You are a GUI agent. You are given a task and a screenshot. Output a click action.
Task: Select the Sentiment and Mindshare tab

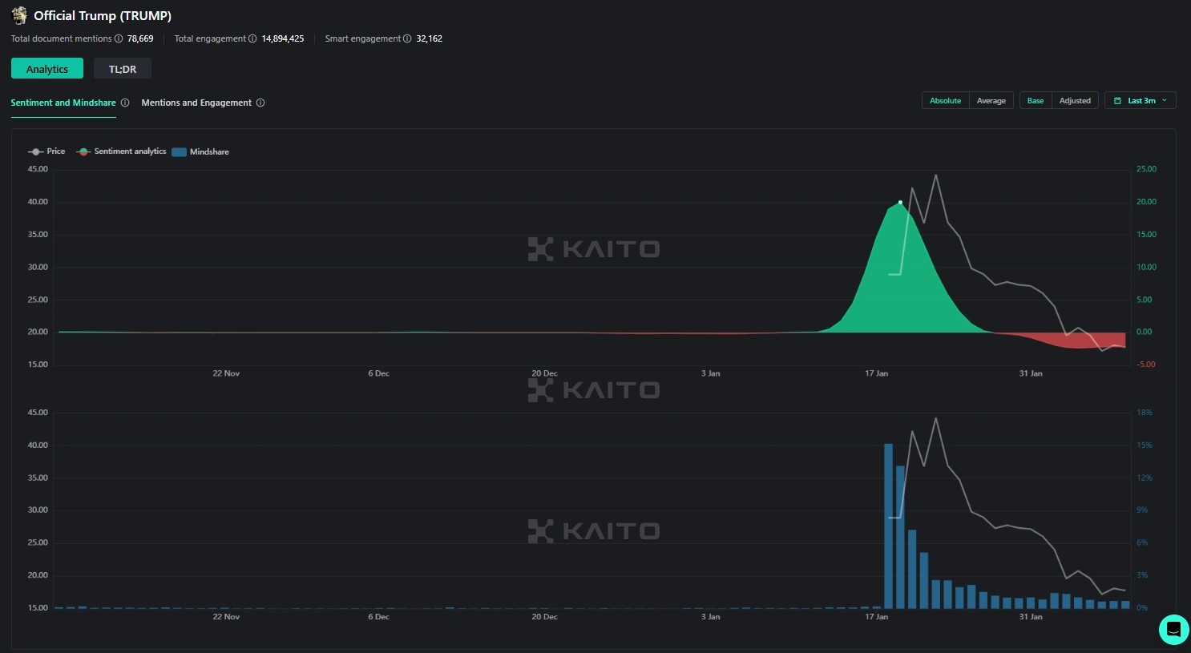pos(63,103)
